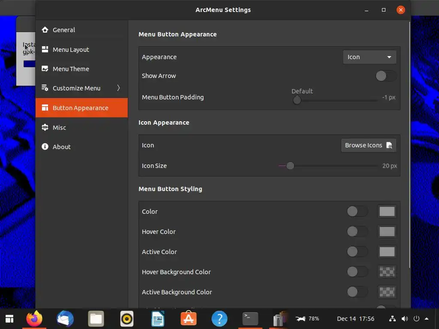Click the Menu Theme picture icon
The width and height of the screenshot is (439, 329).
click(45, 69)
